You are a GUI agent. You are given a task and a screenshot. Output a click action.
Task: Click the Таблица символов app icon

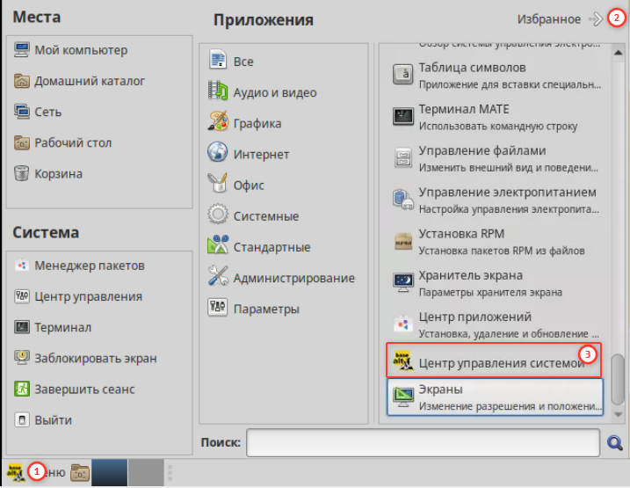click(403, 75)
